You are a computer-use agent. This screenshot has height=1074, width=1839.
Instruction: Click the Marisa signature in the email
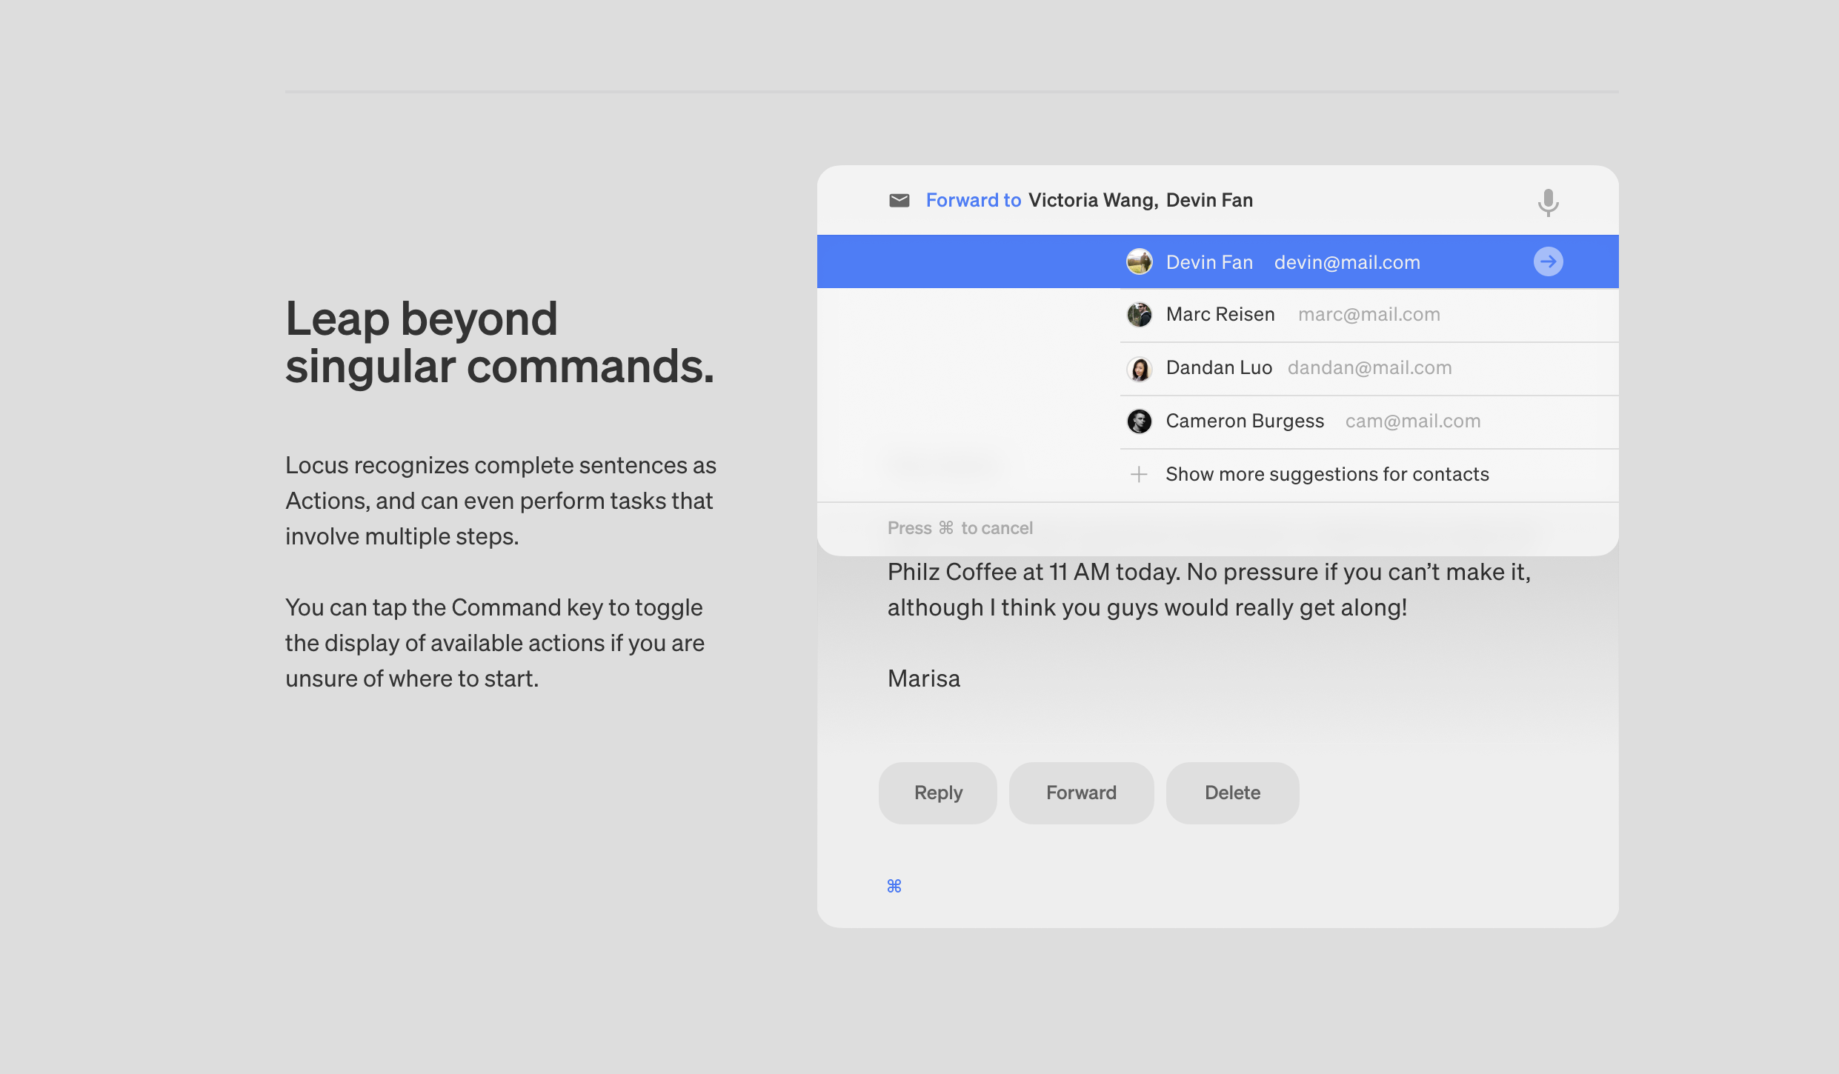tap(923, 678)
